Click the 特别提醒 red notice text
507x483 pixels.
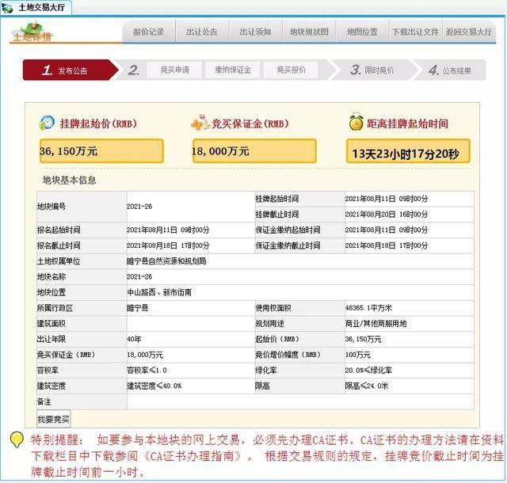click(267, 456)
